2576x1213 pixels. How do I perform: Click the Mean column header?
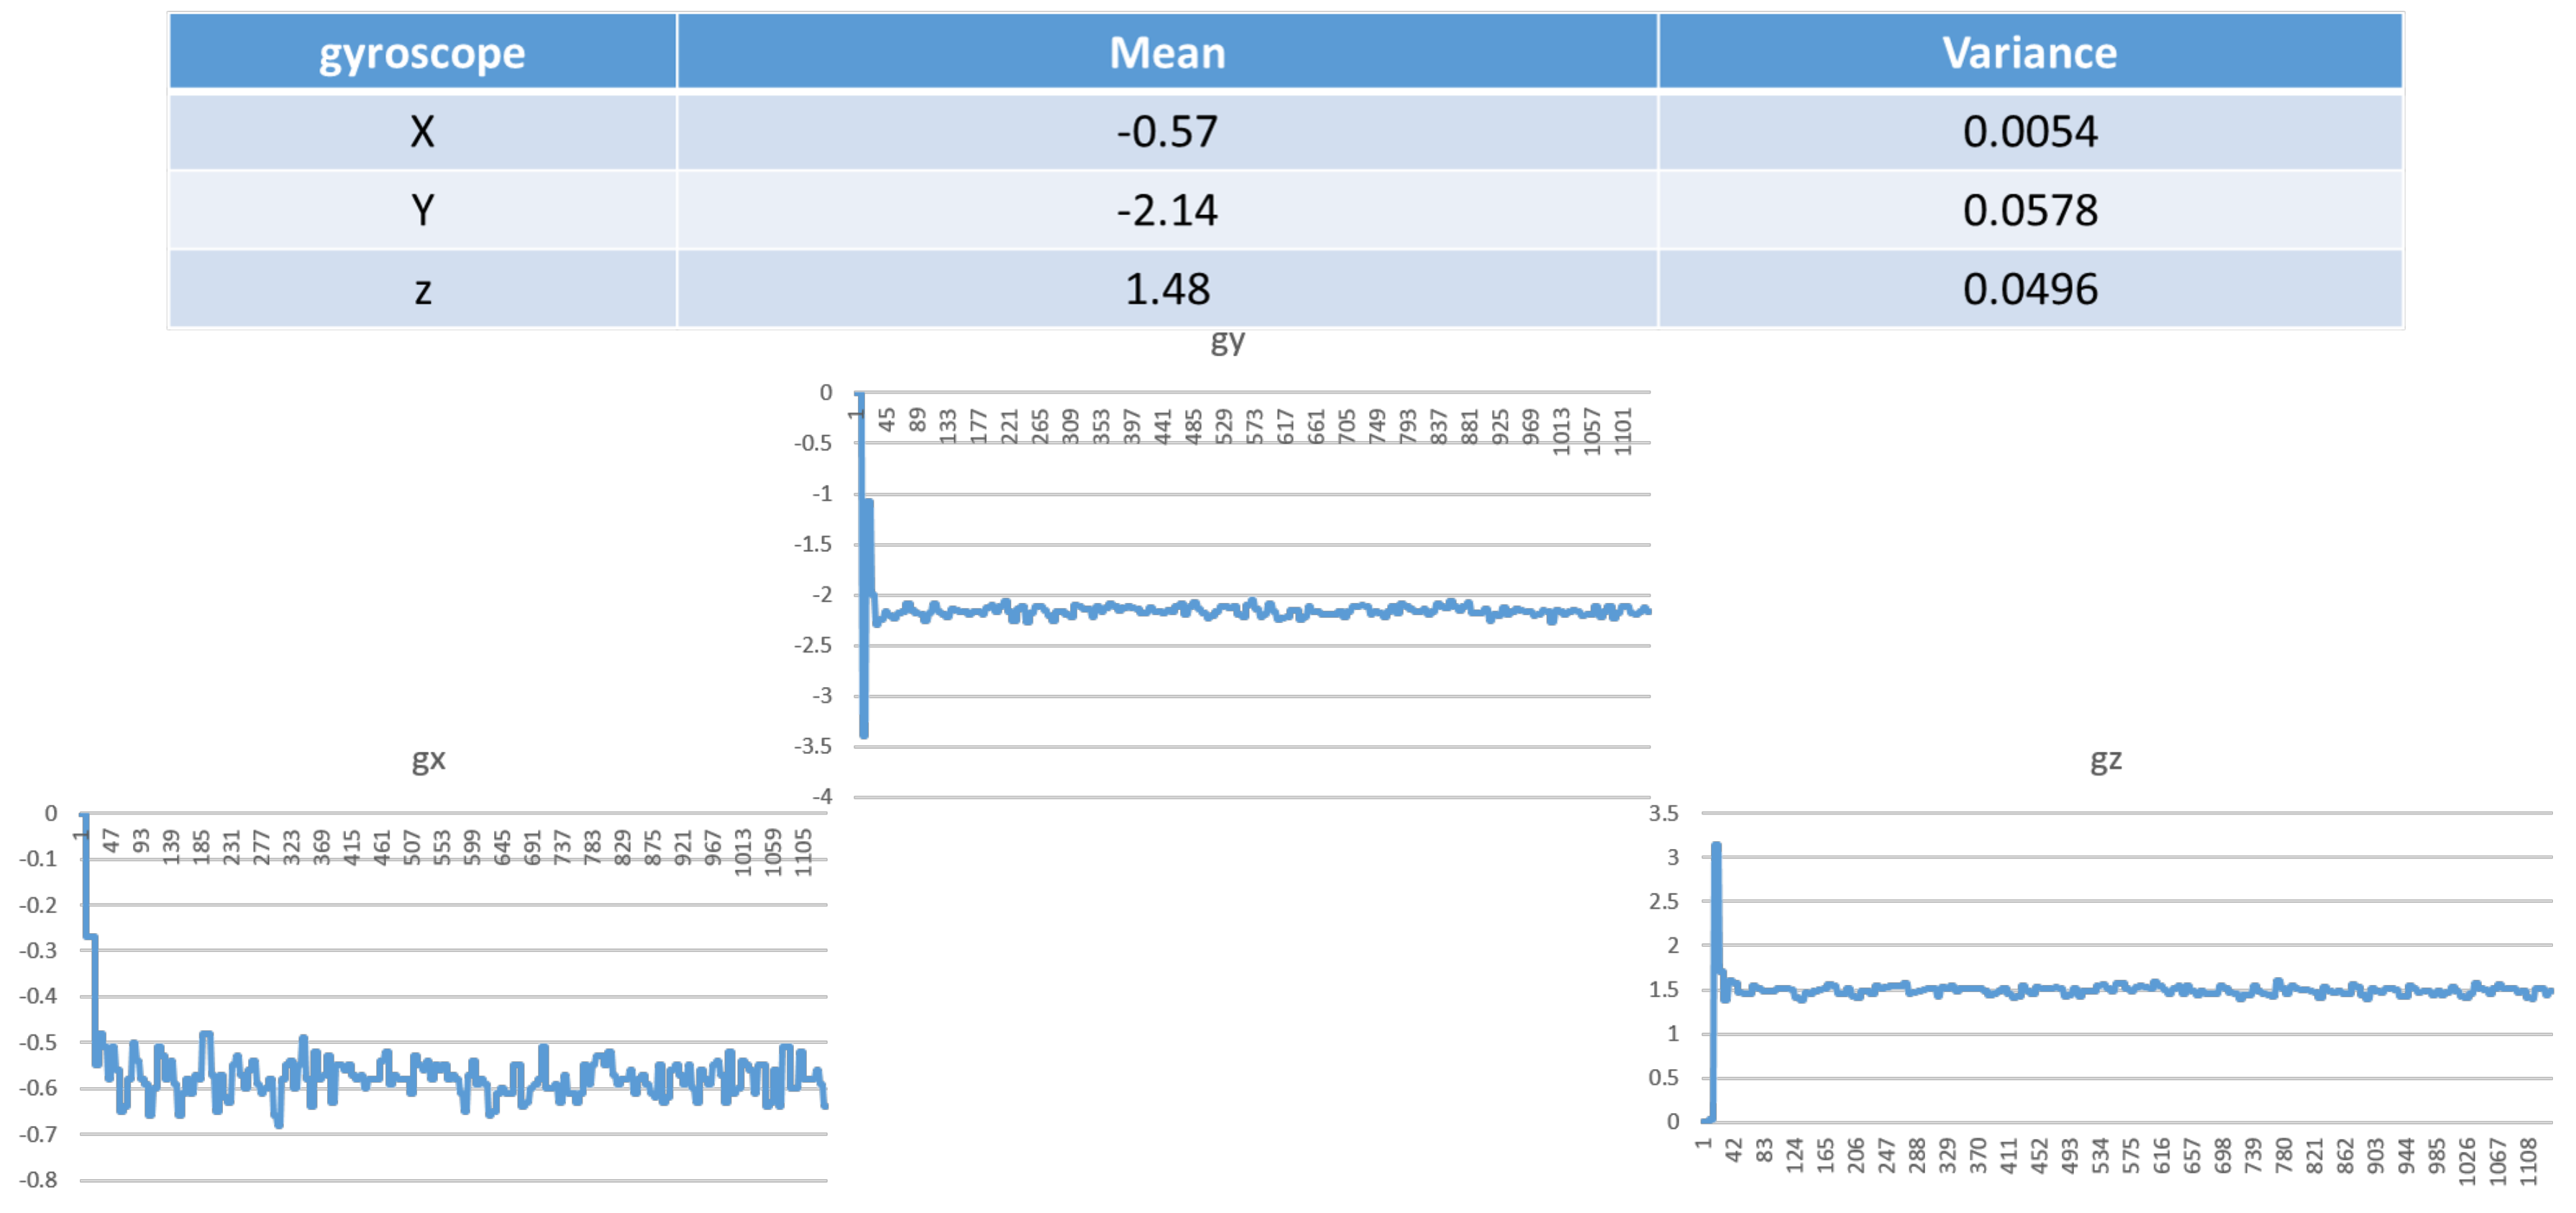click(1167, 52)
